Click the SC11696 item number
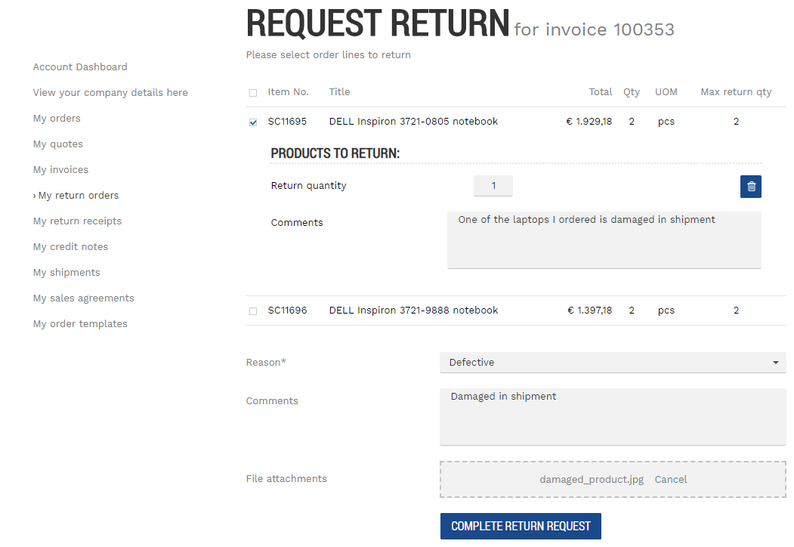The image size is (794, 547). (x=287, y=311)
